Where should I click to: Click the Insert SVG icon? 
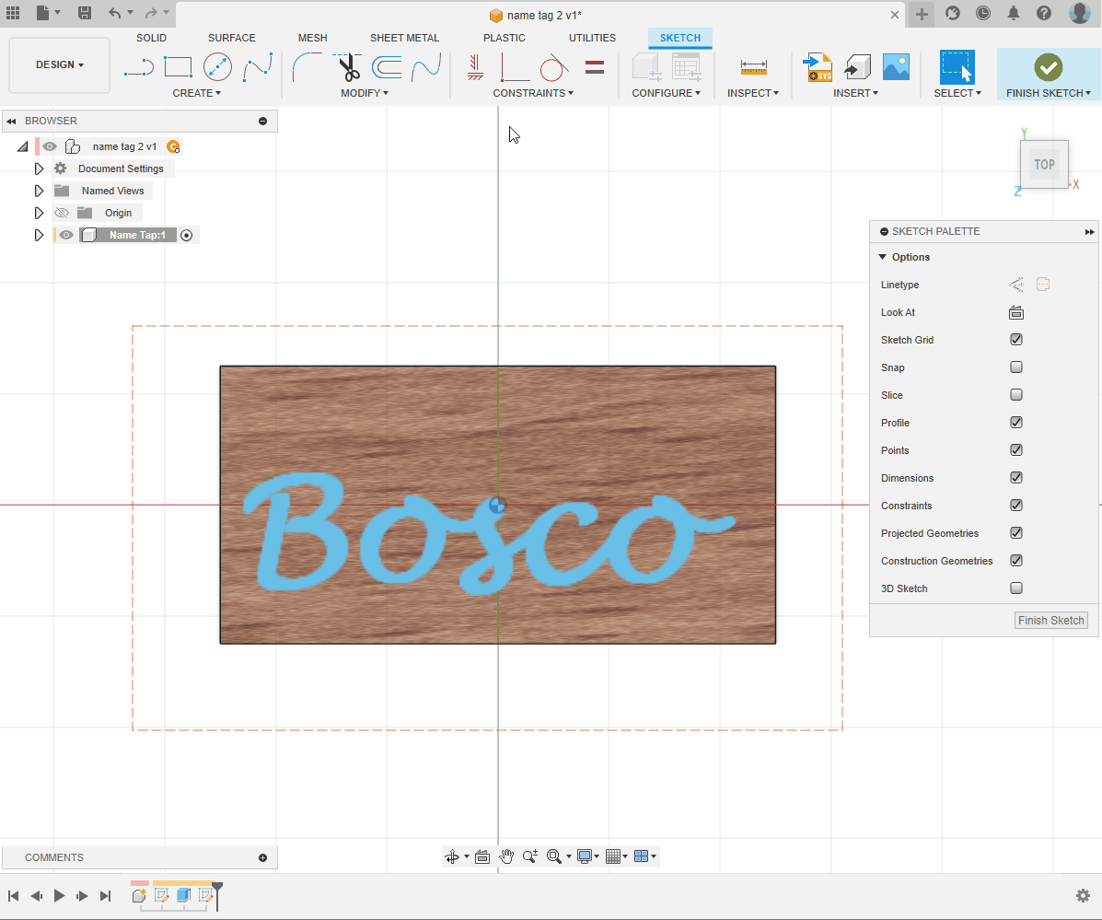818,67
